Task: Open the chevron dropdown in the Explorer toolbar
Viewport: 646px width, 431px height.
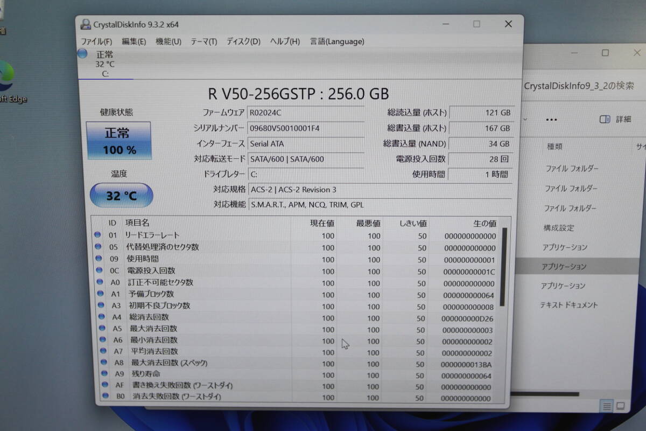Action: pos(525,119)
